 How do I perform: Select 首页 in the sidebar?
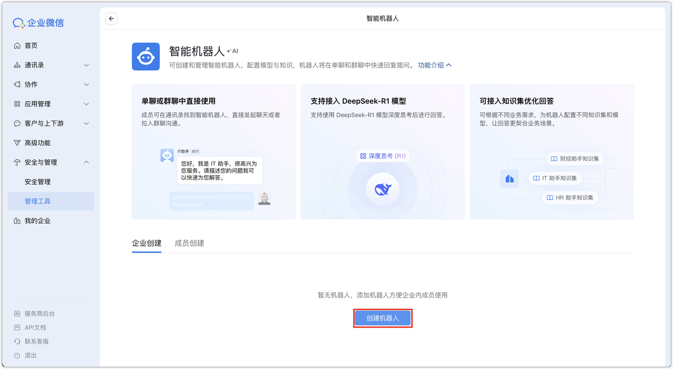click(x=32, y=45)
